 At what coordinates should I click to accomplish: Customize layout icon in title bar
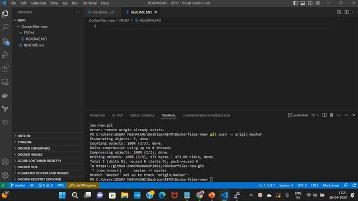[x=318, y=3]
